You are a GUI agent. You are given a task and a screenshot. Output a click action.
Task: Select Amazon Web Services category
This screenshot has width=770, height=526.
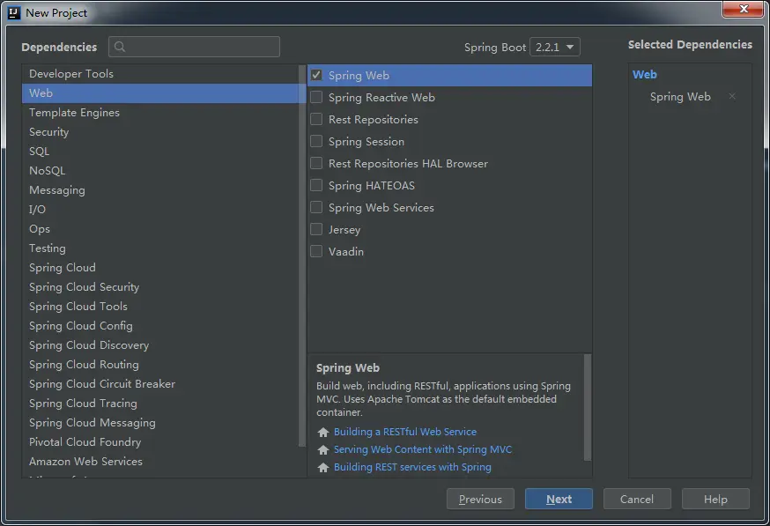coord(160,462)
